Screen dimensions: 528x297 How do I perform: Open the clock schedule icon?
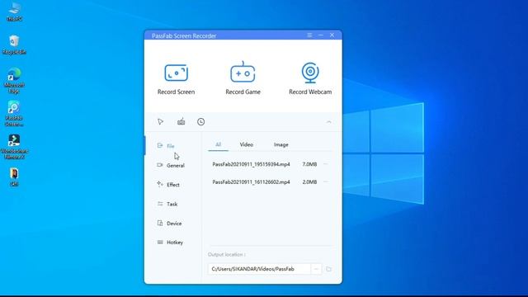click(200, 121)
